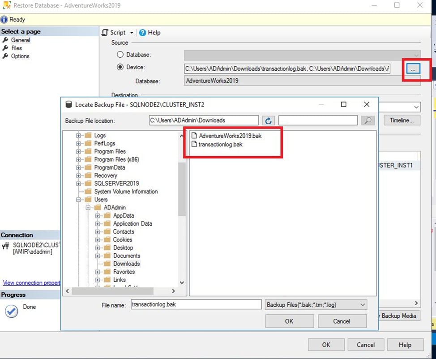Image resolution: width=436 pixels, height=359 pixels.
Task: Open the Desktop folder in the tree
Action: 122,248
